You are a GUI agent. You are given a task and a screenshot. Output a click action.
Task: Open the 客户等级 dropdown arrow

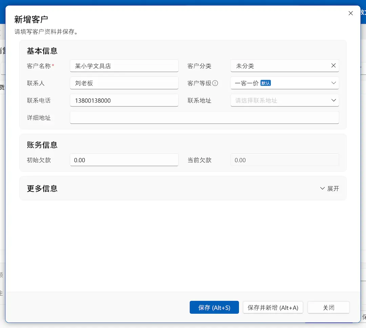point(333,83)
